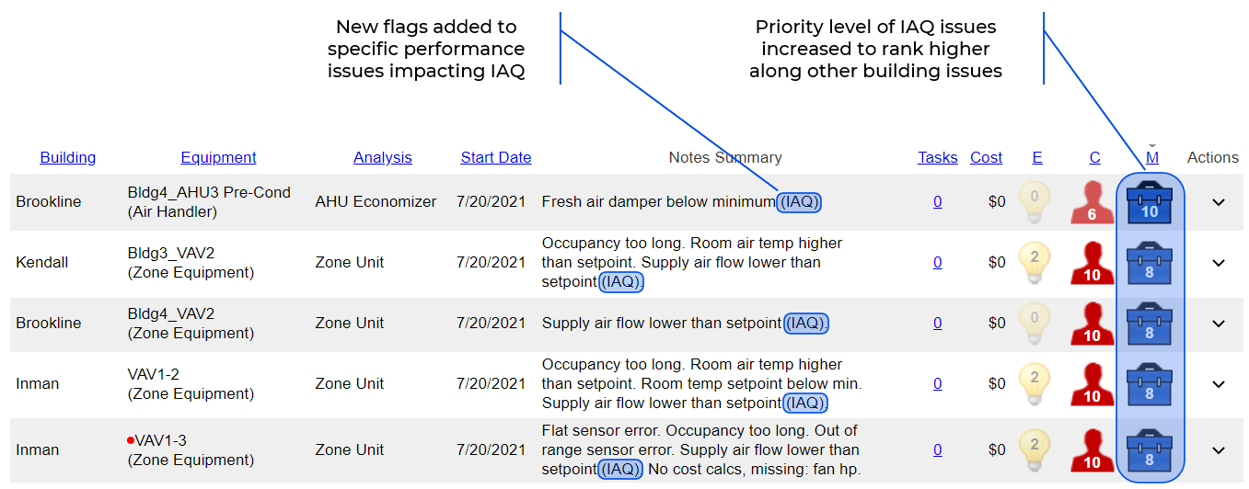Viewport: 1249px width, 489px height.
Task: Sort by the Building column header
Action: (x=68, y=157)
